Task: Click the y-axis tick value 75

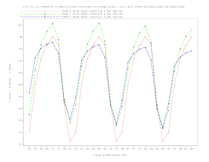Action: (20, 49)
